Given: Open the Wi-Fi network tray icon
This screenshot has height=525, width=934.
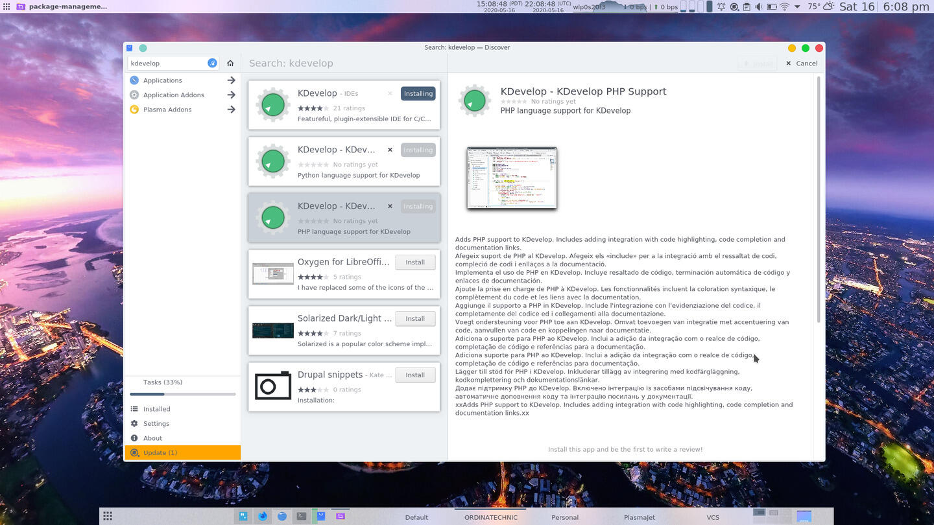Looking at the screenshot, I should click(784, 6).
